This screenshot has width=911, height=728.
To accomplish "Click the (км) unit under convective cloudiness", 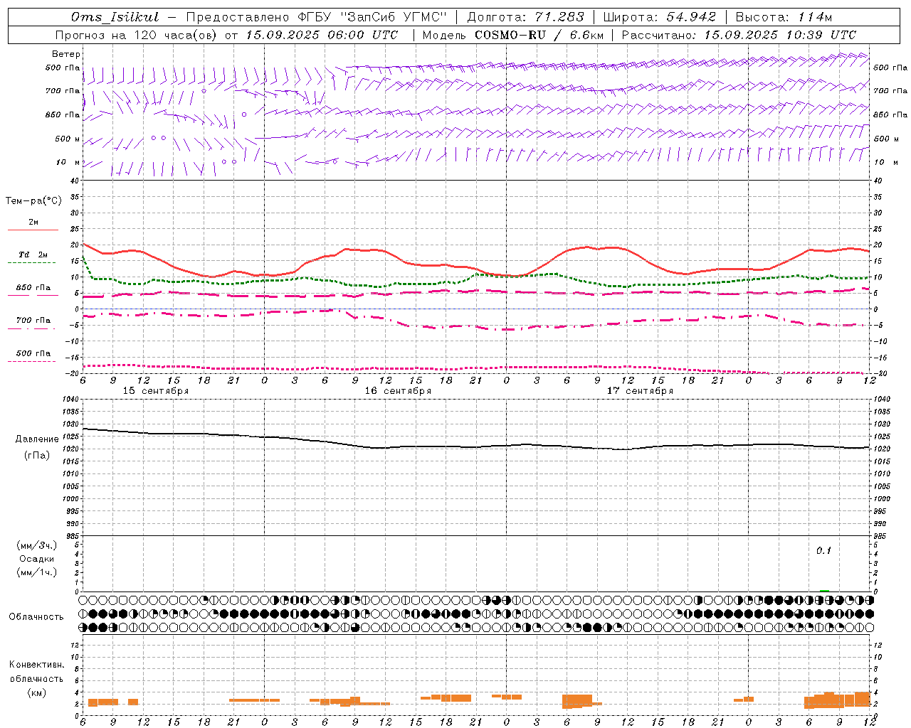I will [x=36, y=692].
